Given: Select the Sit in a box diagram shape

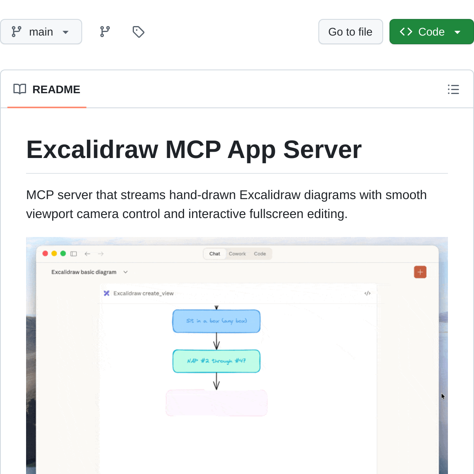Looking at the screenshot, I should [x=216, y=321].
